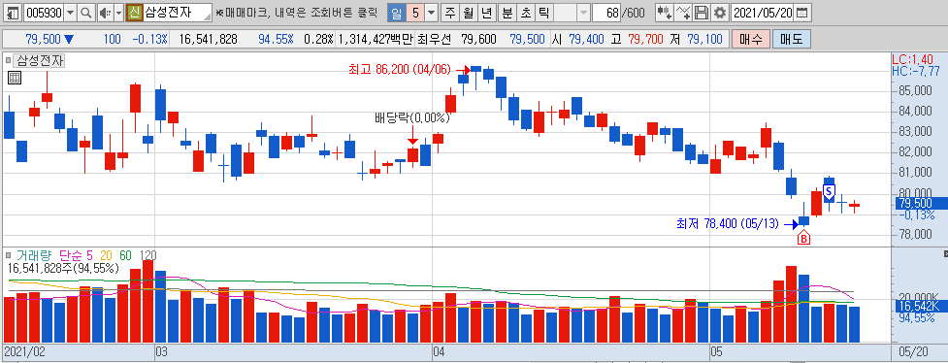Click the stock code field 005930
This screenshot has height=363, width=948.
(x=44, y=12)
